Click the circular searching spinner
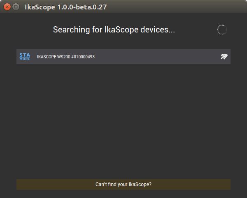 222,30
